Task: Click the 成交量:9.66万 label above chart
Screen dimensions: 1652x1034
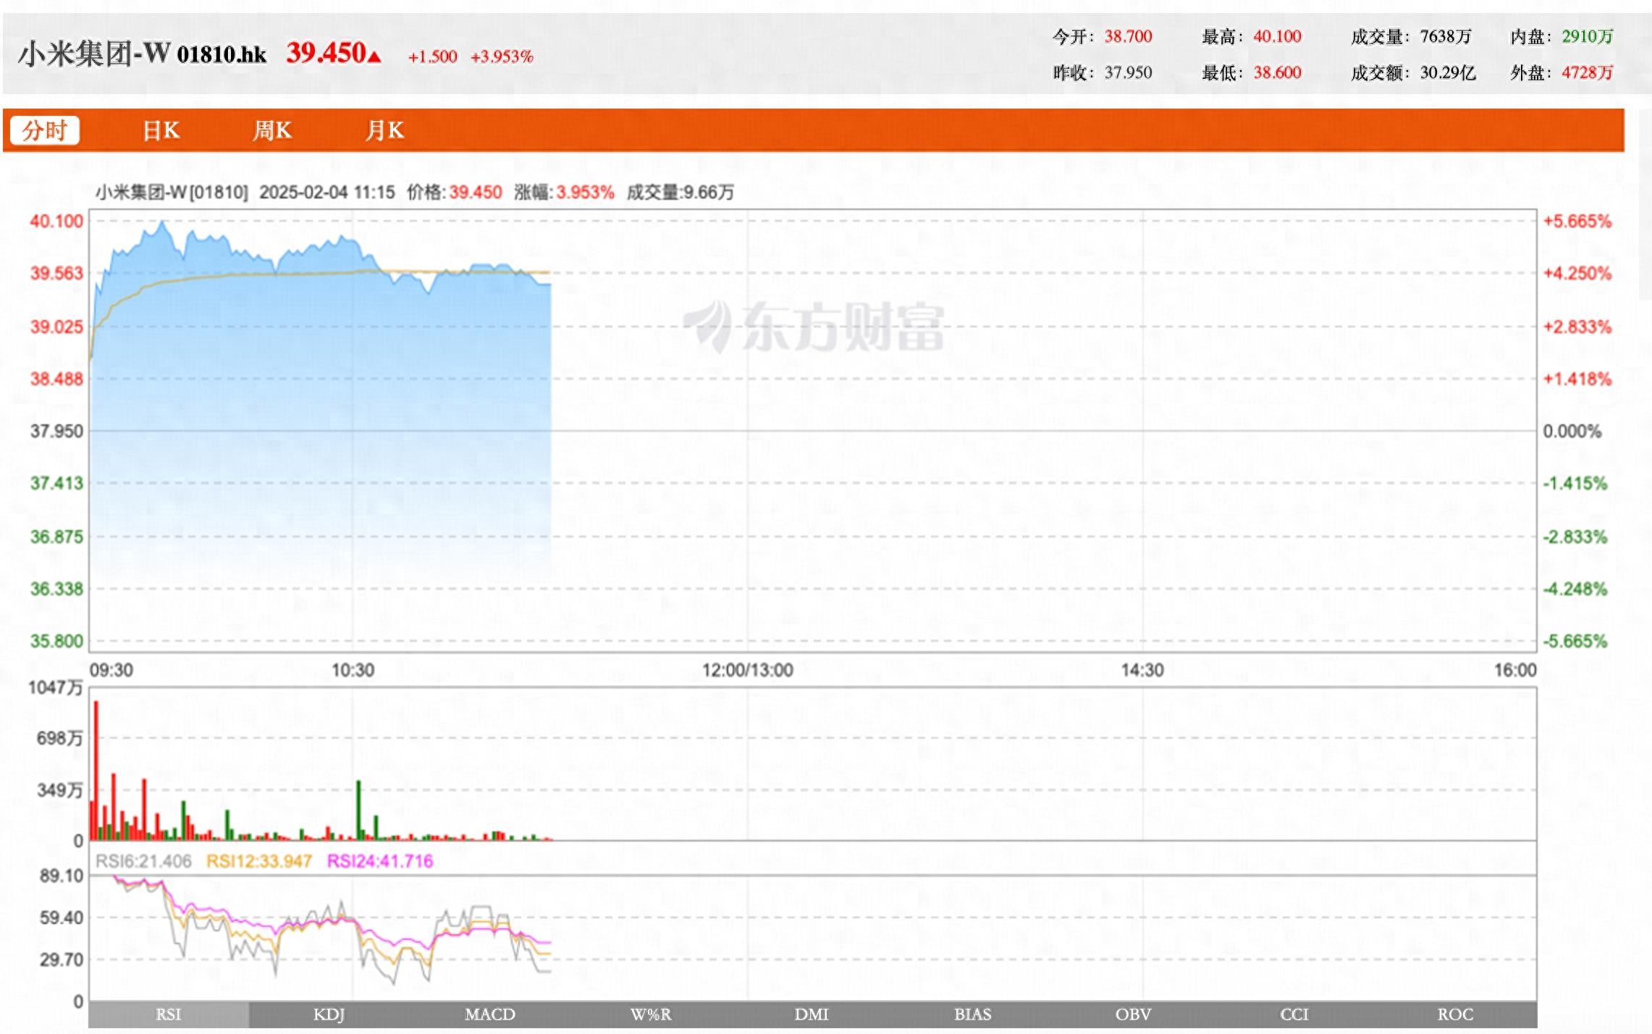Action: [x=680, y=193]
